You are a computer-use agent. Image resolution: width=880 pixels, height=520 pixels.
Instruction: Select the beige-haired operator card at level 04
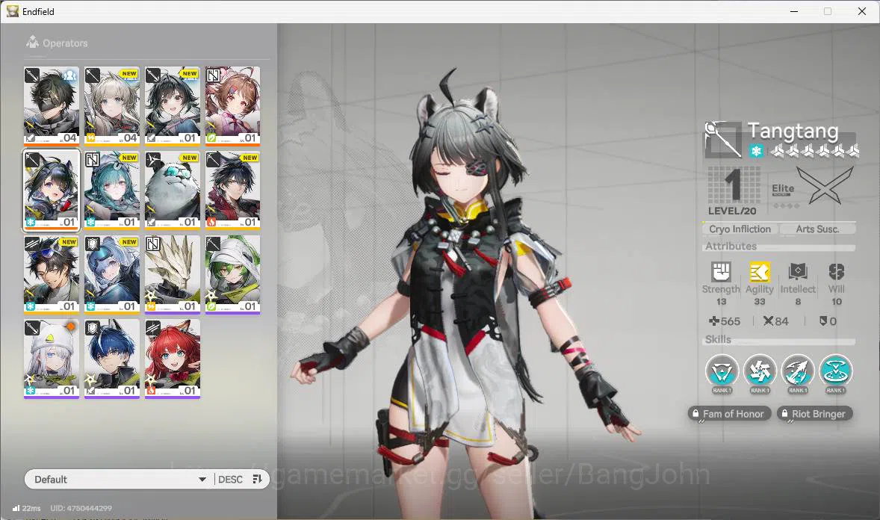[x=112, y=105]
